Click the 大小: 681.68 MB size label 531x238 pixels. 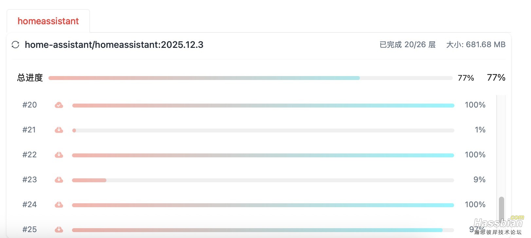[x=476, y=45]
